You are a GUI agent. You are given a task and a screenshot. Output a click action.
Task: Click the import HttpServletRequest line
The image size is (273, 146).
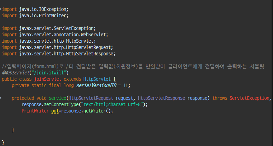[x=57, y=47]
